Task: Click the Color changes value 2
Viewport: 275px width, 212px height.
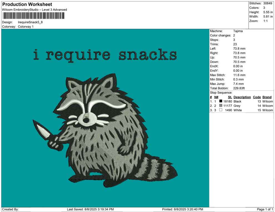Action: click(x=234, y=35)
